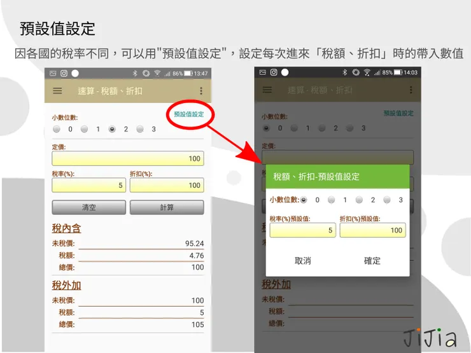Open hamburger menu in left phone screen
The image size is (471, 353).
pyautogui.click(x=57, y=91)
